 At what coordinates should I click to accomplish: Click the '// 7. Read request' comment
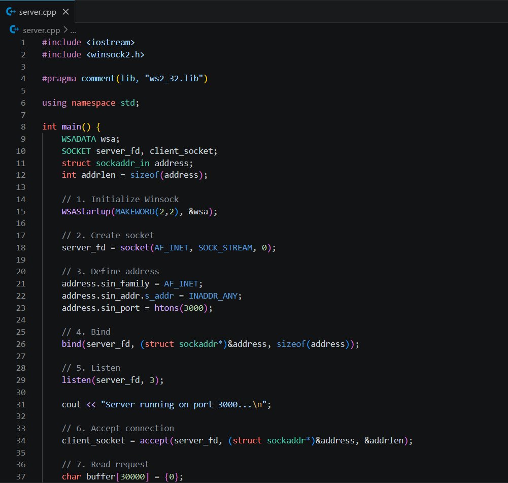(x=106, y=465)
